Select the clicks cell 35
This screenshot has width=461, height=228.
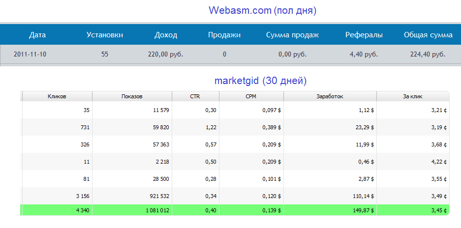tap(87, 110)
